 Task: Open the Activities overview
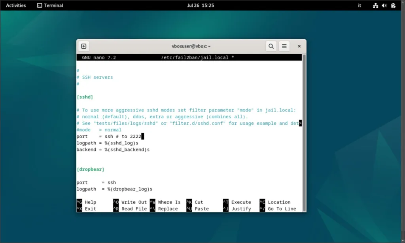(16, 6)
